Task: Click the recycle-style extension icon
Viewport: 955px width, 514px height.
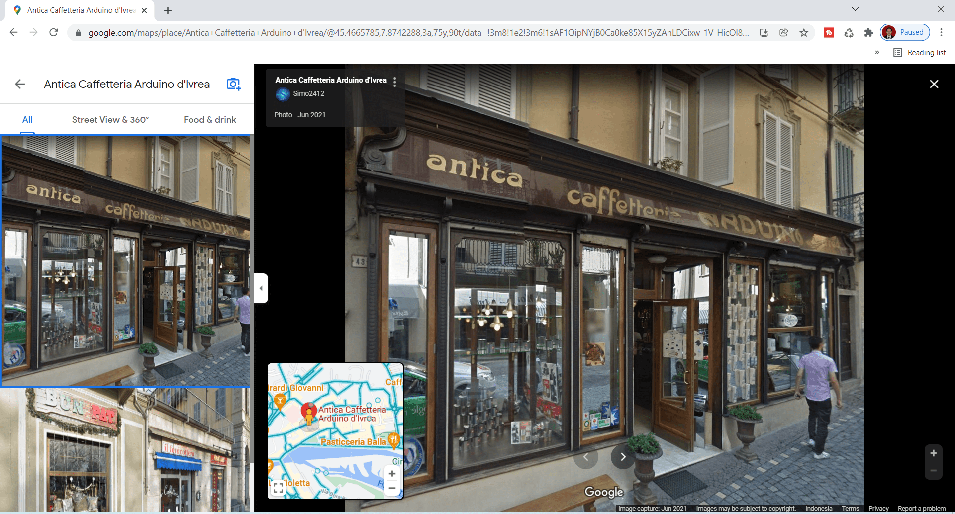Action: coord(849,33)
